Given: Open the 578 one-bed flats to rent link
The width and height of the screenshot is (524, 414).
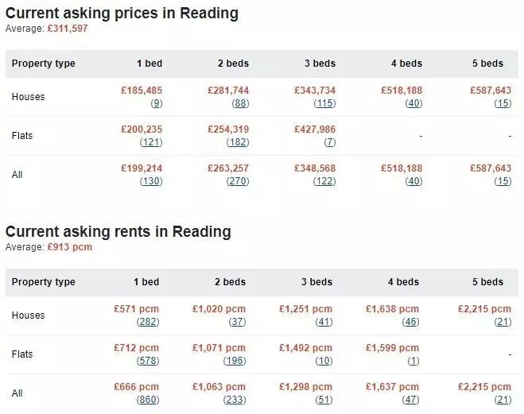Looking at the screenshot, I should tap(148, 362).
